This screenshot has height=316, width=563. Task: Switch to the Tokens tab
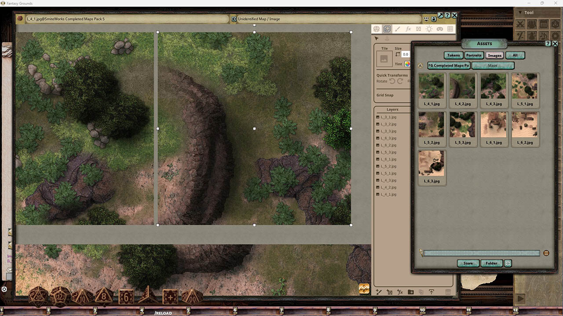[x=453, y=55]
